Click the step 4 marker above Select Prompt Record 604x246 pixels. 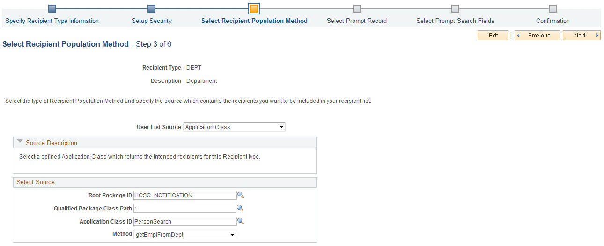(357, 8)
